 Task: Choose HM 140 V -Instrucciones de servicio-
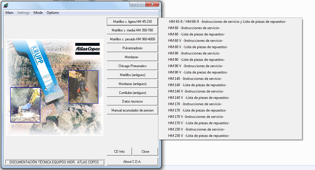(x=230, y=91)
